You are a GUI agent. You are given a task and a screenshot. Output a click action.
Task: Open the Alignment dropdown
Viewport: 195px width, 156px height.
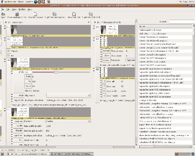pos(68,95)
